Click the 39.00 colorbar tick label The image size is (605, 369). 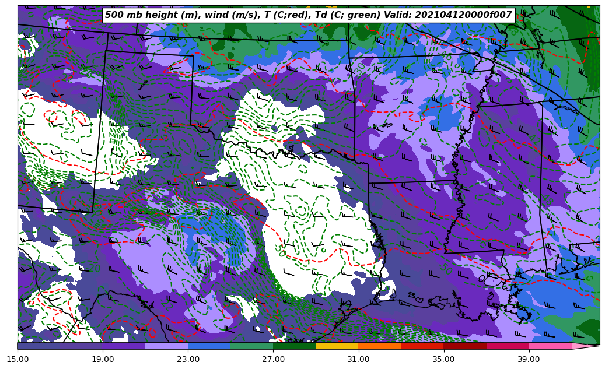click(x=529, y=359)
